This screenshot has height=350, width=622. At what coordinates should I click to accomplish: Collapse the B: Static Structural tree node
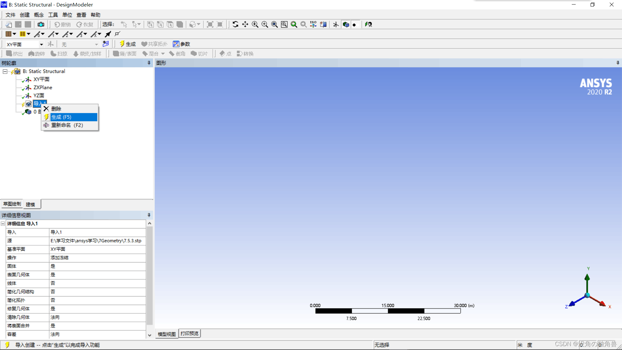point(5,71)
